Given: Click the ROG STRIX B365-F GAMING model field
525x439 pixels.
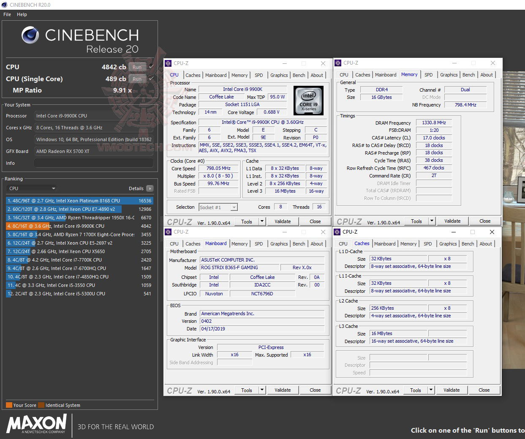Looking at the screenshot, I should 239,267.
